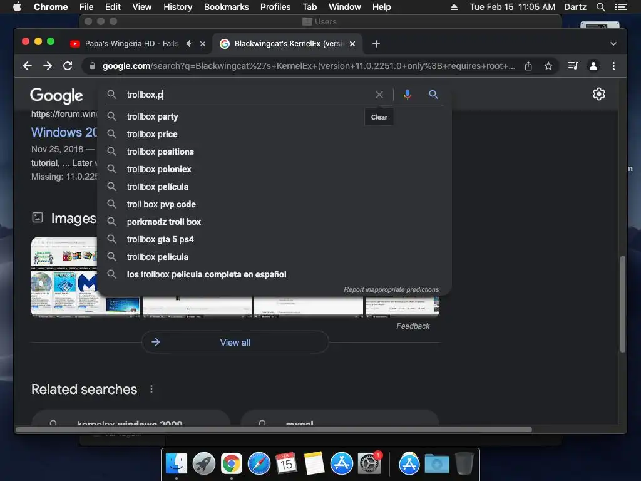Open Finder from the Dock

tap(176, 464)
